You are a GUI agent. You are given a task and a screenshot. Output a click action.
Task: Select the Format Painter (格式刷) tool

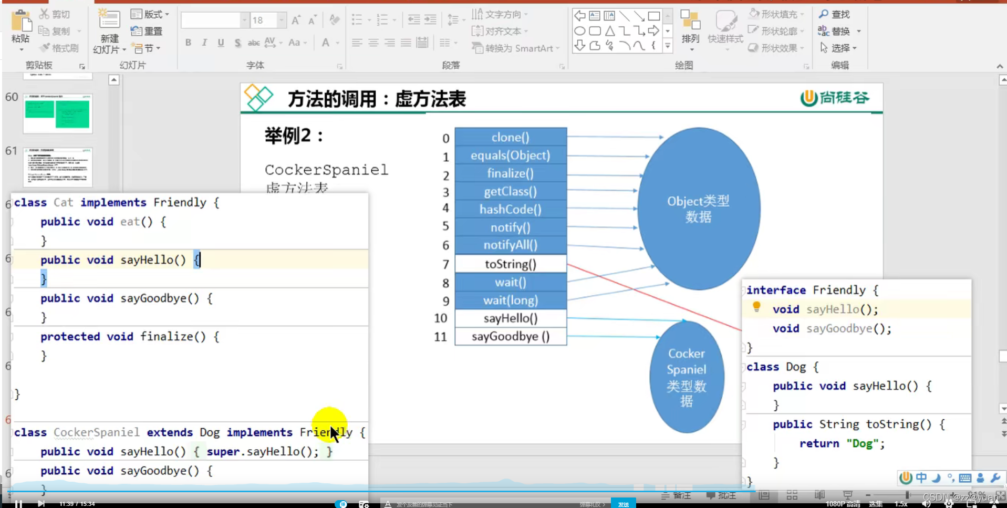tap(59, 48)
